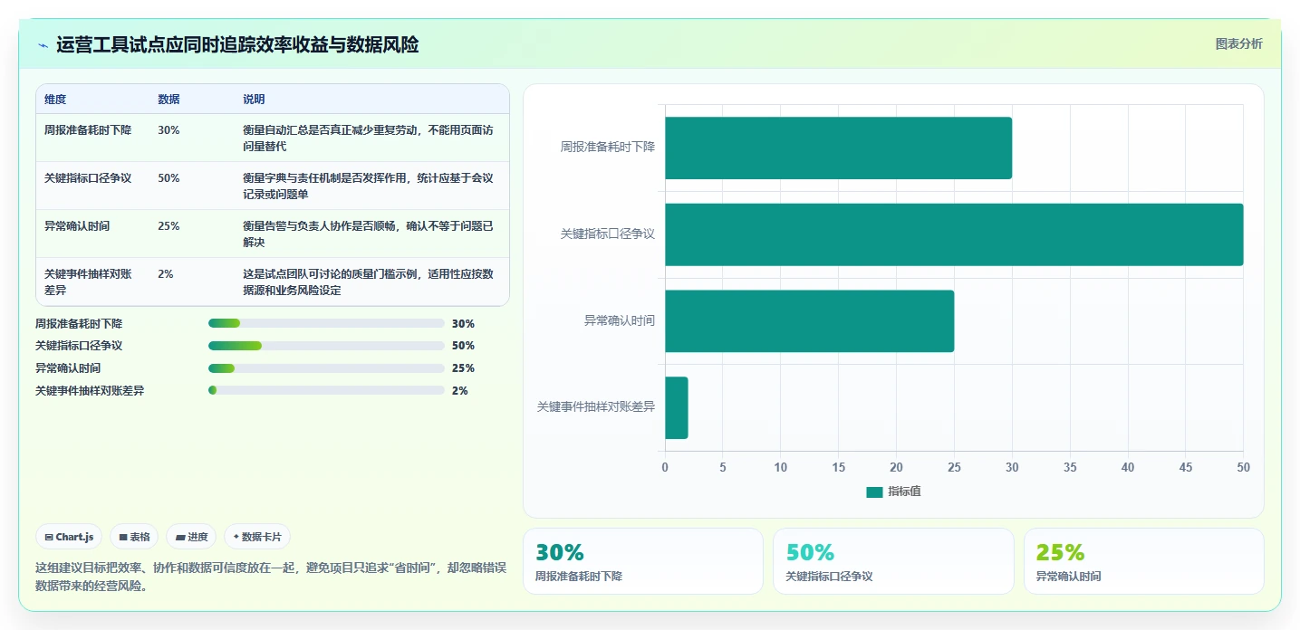1300x630 pixels.
Task: Select the 数据卡片 tag chip
Action: [257, 537]
